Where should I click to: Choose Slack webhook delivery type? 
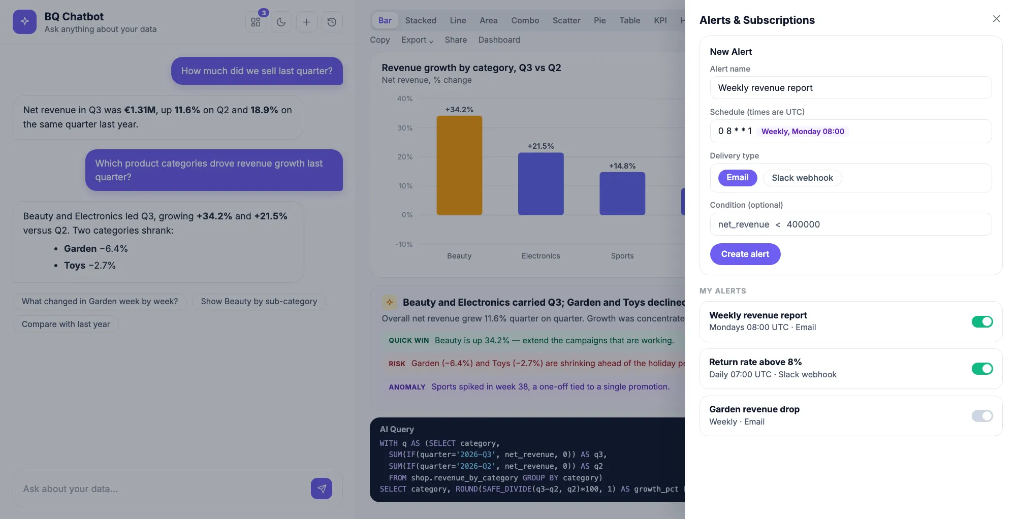click(x=802, y=178)
